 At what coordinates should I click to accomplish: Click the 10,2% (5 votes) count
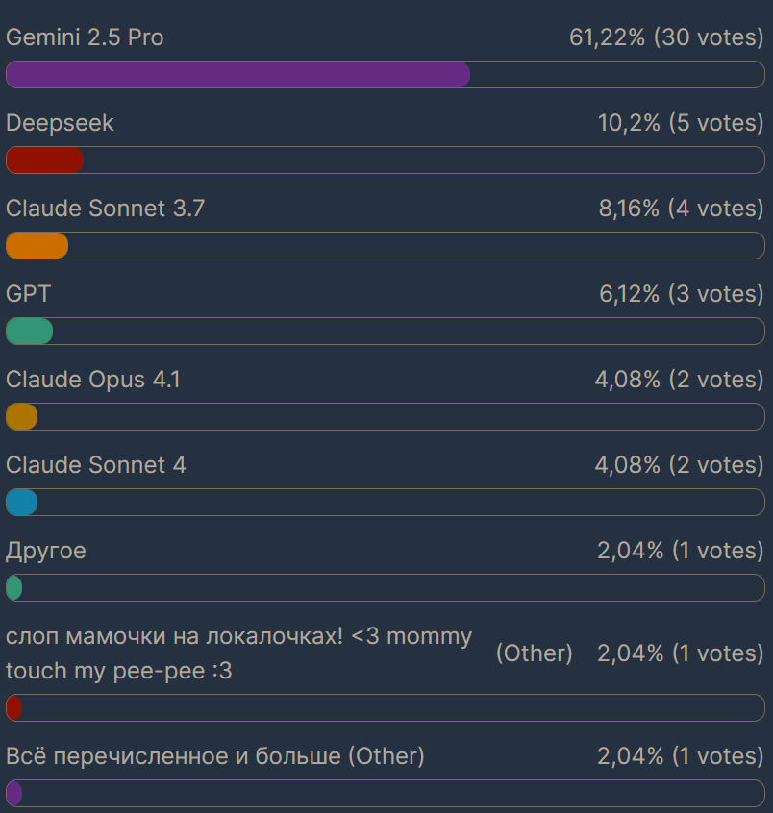click(x=680, y=123)
